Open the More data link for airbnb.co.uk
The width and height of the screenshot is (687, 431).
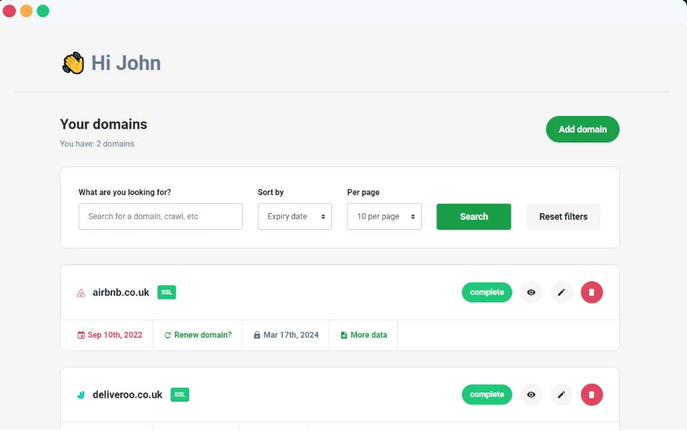click(368, 335)
